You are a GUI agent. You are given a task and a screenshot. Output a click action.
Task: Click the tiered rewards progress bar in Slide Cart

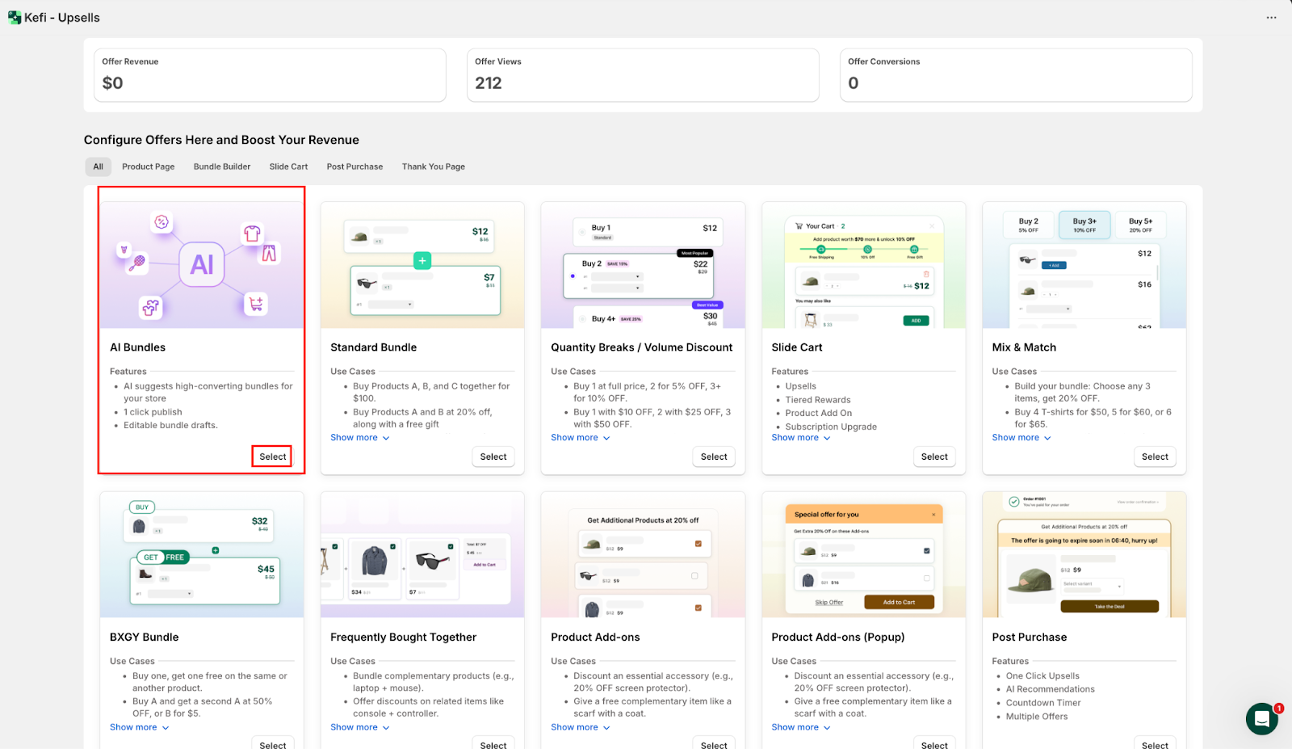[864, 249]
